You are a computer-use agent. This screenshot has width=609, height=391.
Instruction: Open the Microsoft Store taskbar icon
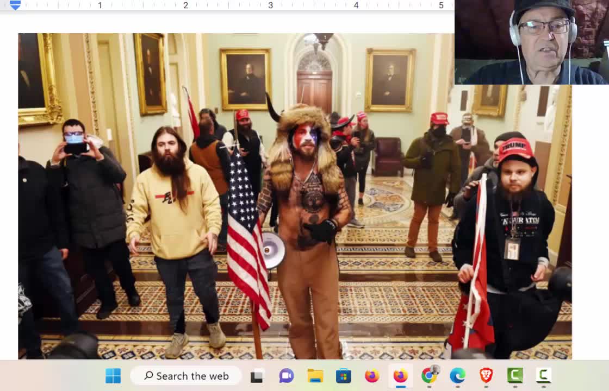(x=343, y=376)
